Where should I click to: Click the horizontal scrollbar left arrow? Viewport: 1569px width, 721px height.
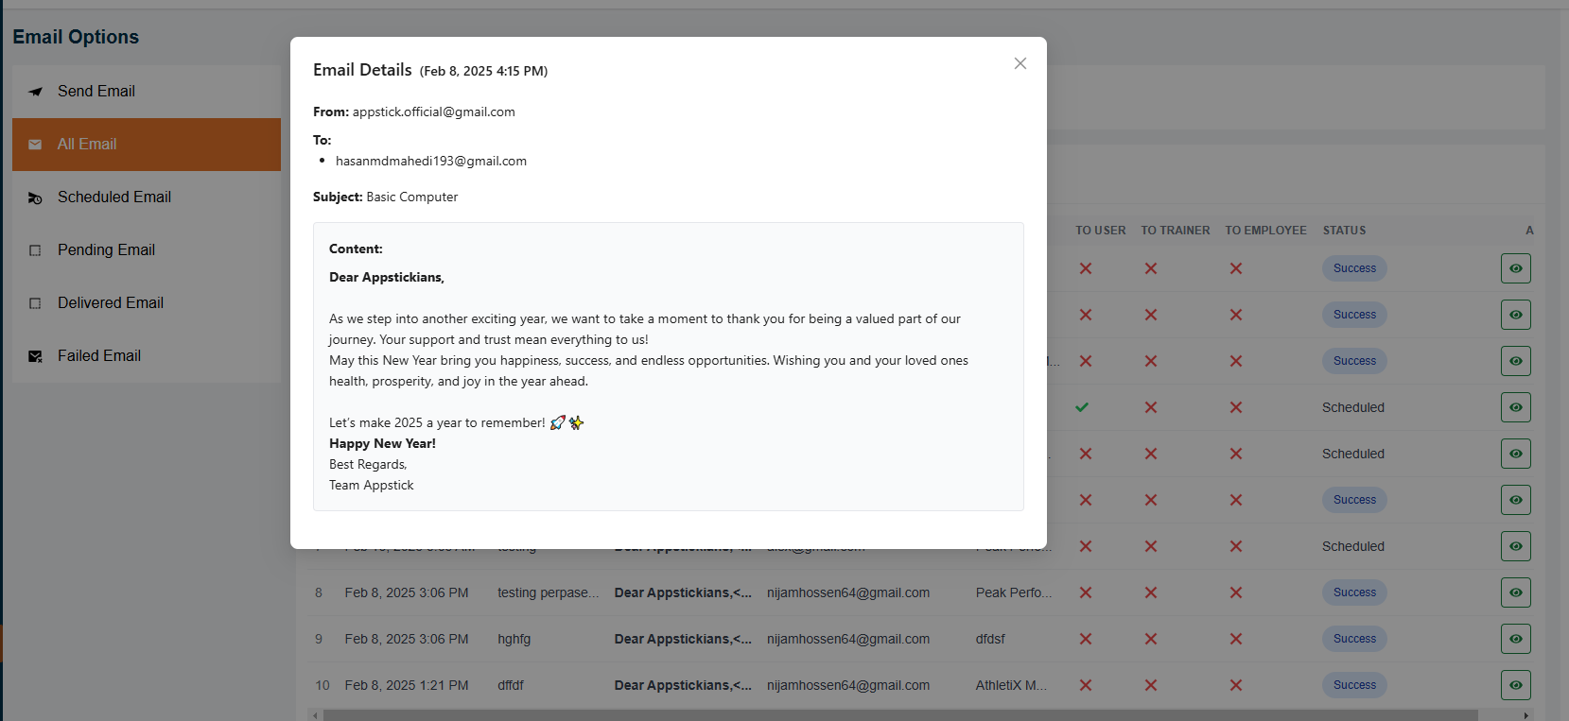point(315,715)
